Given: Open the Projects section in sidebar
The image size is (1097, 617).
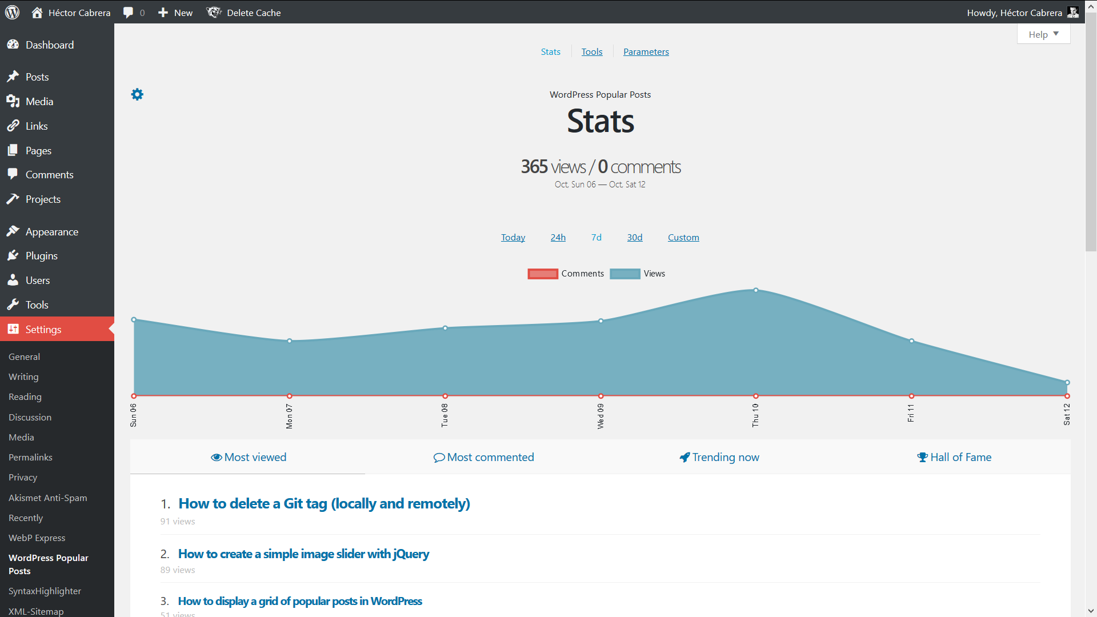Looking at the screenshot, I should [43, 199].
